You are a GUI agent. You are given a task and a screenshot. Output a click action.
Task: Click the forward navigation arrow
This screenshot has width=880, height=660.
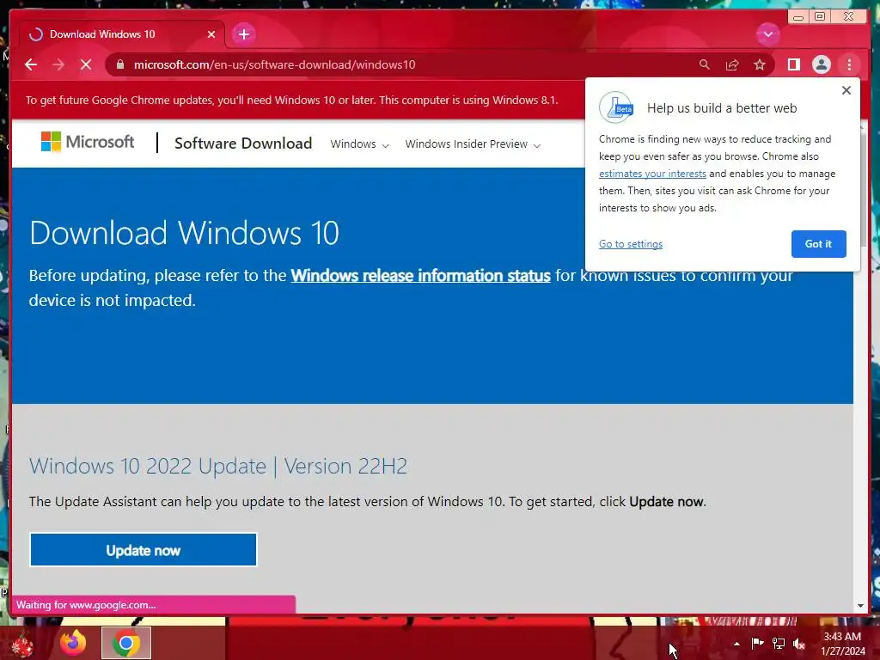[x=58, y=64]
